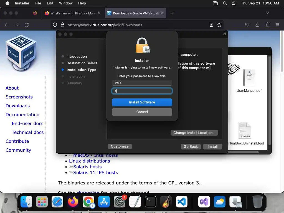The image size is (284, 213).
Task: Select UserManual.pdf in the disk image window
Action: (249, 80)
